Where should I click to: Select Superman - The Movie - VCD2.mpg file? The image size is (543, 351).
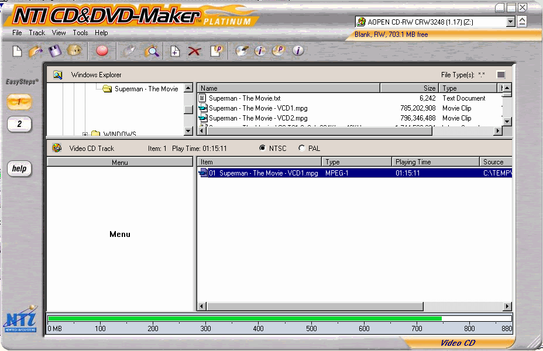[x=257, y=118]
